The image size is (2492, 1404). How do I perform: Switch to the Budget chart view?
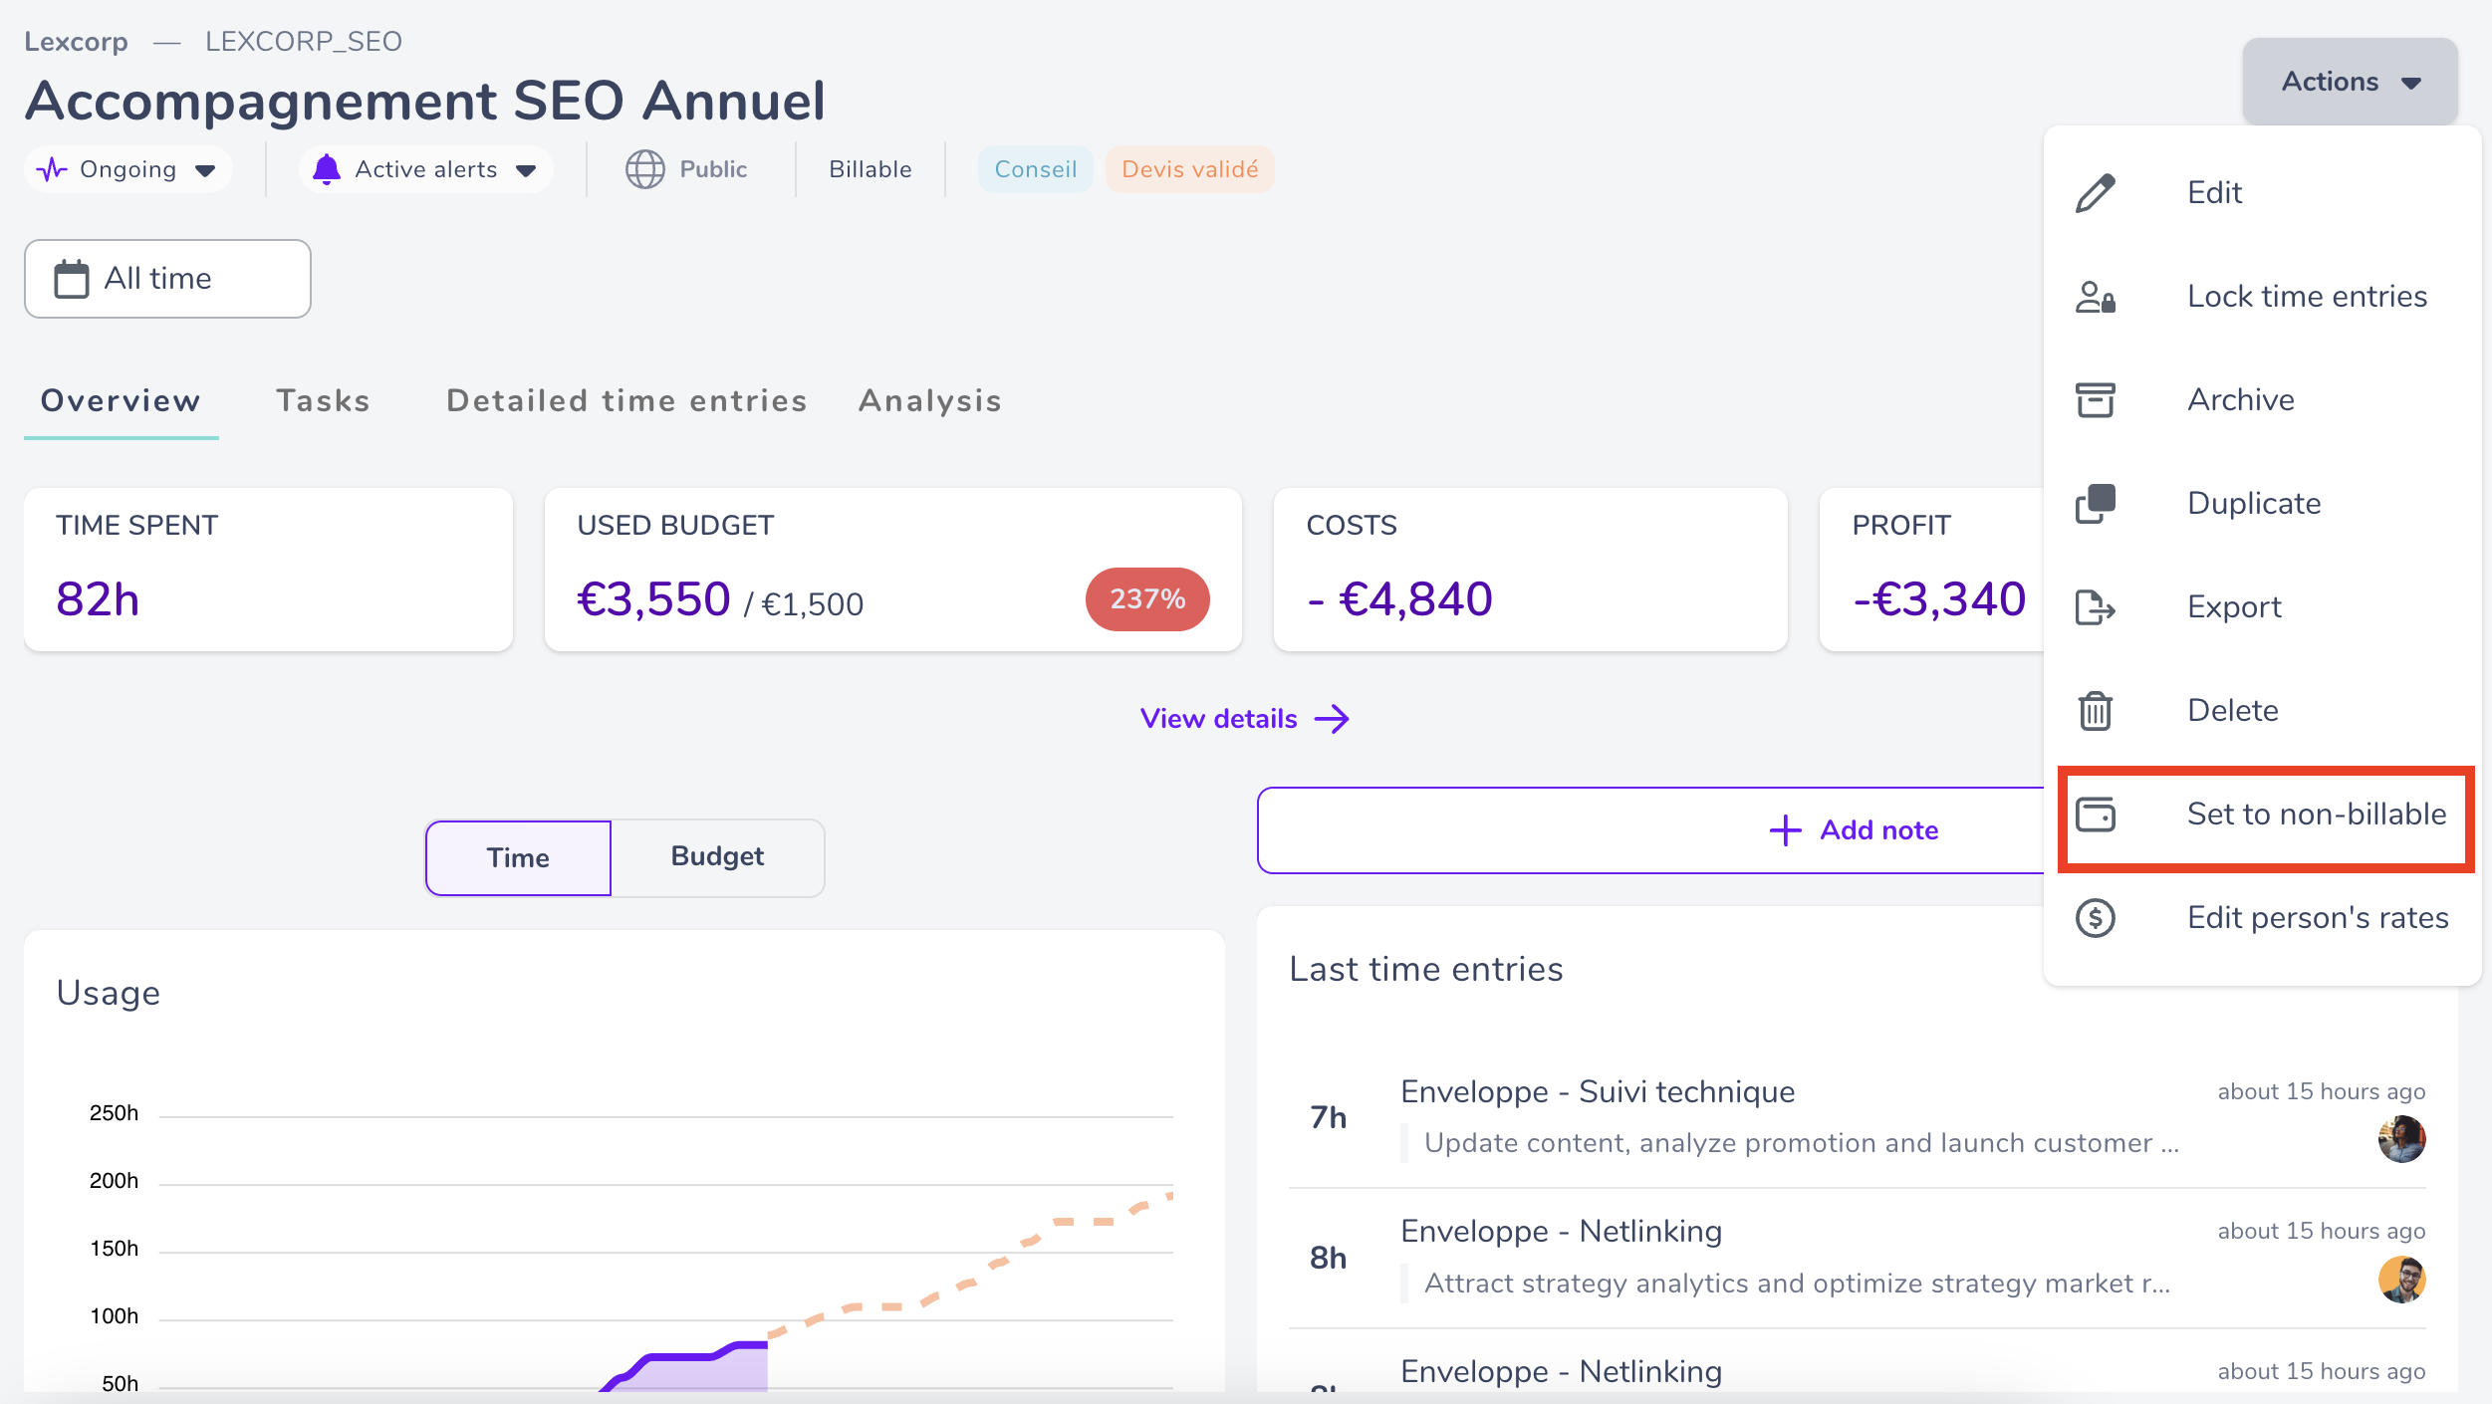[717, 857]
